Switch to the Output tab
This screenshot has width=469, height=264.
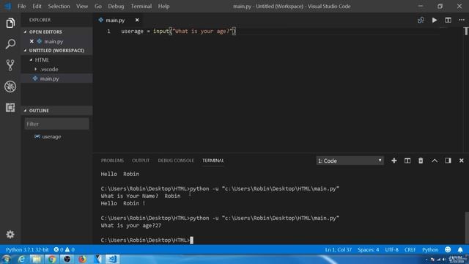click(x=141, y=161)
